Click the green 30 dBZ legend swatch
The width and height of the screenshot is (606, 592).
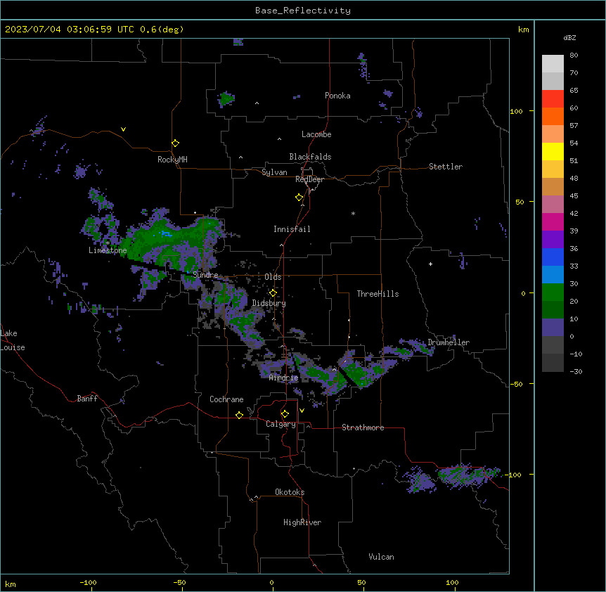pyautogui.click(x=553, y=292)
